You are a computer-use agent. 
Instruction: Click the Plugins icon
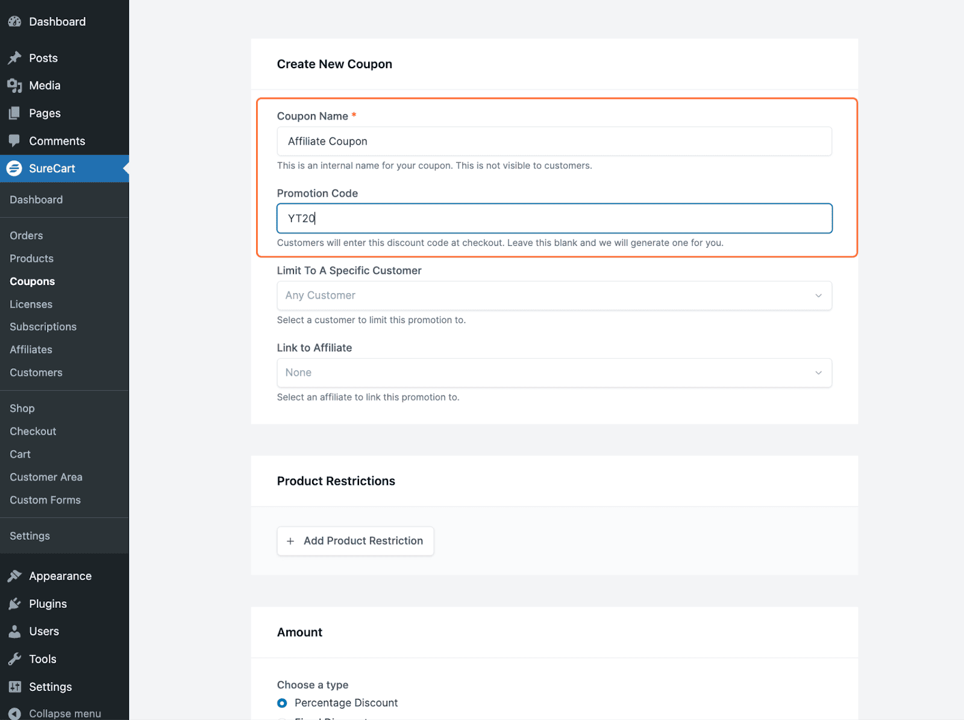[x=15, y=603]
